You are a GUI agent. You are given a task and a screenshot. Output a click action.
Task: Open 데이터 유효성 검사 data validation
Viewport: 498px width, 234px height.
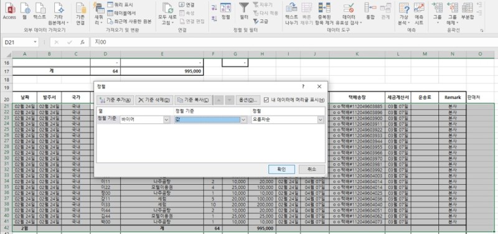coord(349,14)
